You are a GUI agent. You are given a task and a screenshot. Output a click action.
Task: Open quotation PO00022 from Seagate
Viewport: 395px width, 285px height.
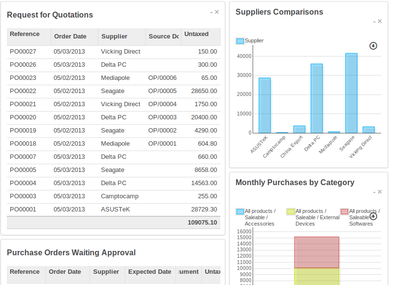(x=23, y=91)
